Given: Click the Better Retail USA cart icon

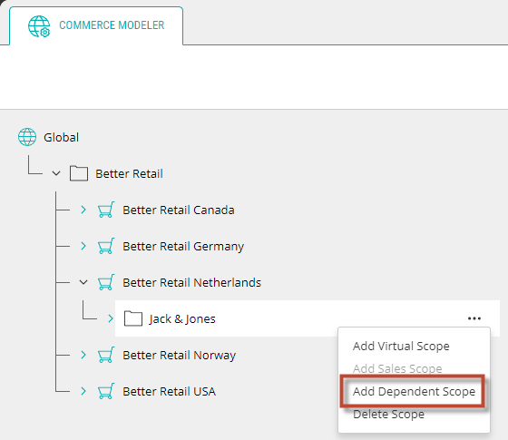Looking at the screenshot, I should pyautogui.click(x=106, y=391).
